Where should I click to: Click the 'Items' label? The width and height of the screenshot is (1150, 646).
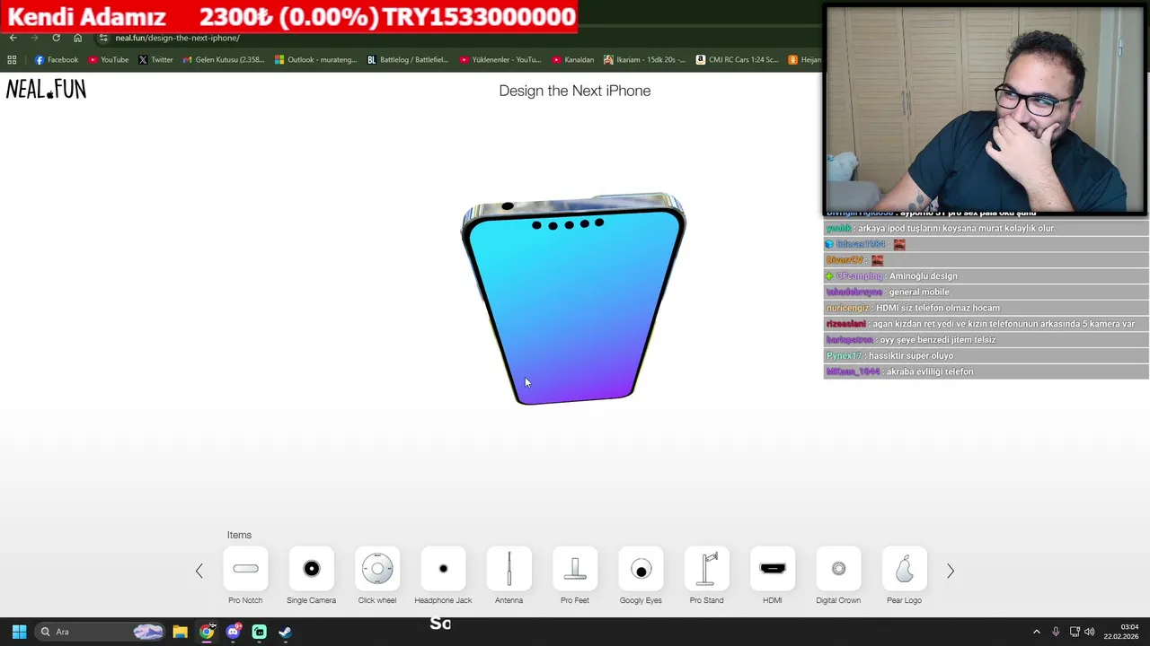(x=239, y=535)
